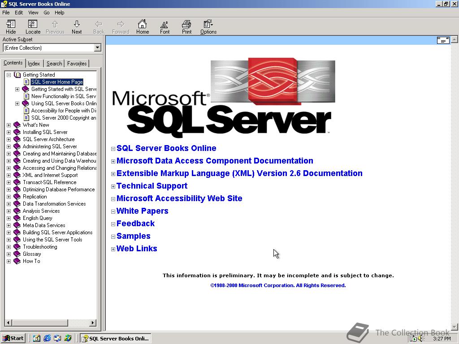Click the book icon beside Troubleshooting
Image resolution: width=459 pixels, height=344 pixels.
point(17,247)
